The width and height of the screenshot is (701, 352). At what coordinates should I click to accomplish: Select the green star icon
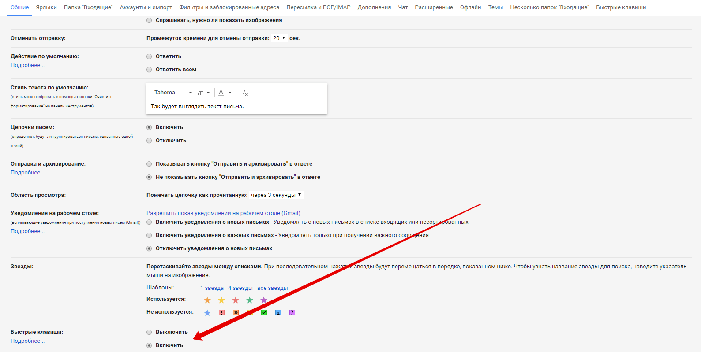coord(250,300)
